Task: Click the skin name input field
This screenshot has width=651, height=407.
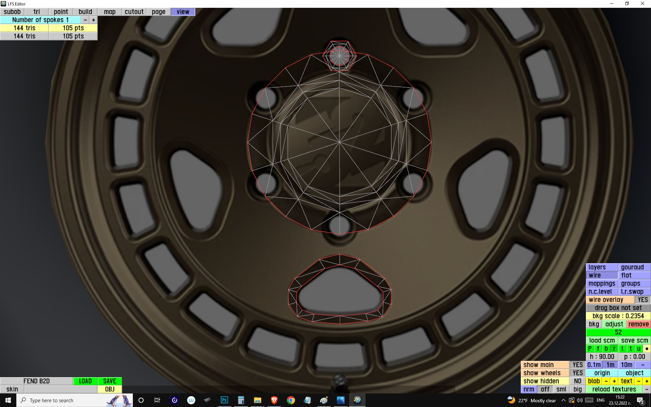Action: (61, 389)
